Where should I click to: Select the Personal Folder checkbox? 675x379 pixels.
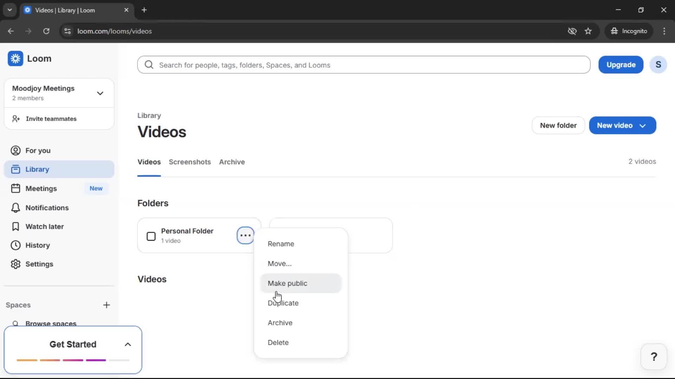151,236
